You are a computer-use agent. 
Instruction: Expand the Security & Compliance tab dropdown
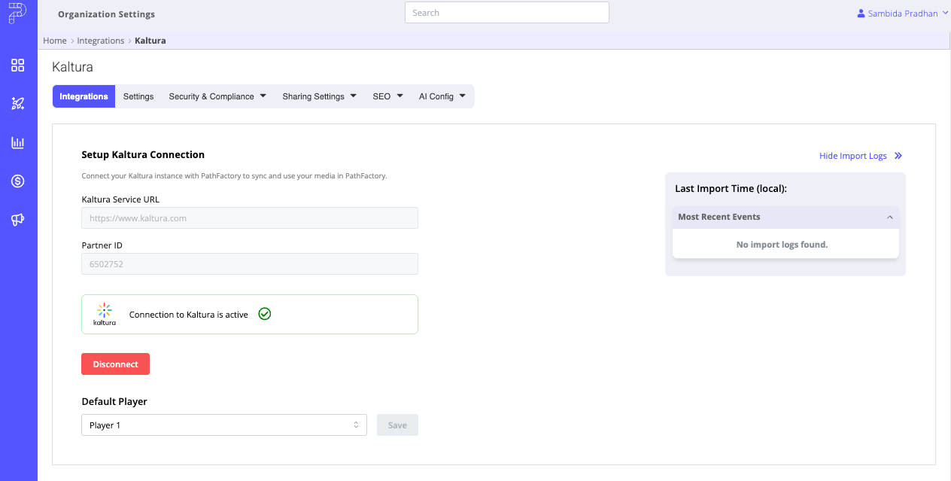click(x=217, y=96)
